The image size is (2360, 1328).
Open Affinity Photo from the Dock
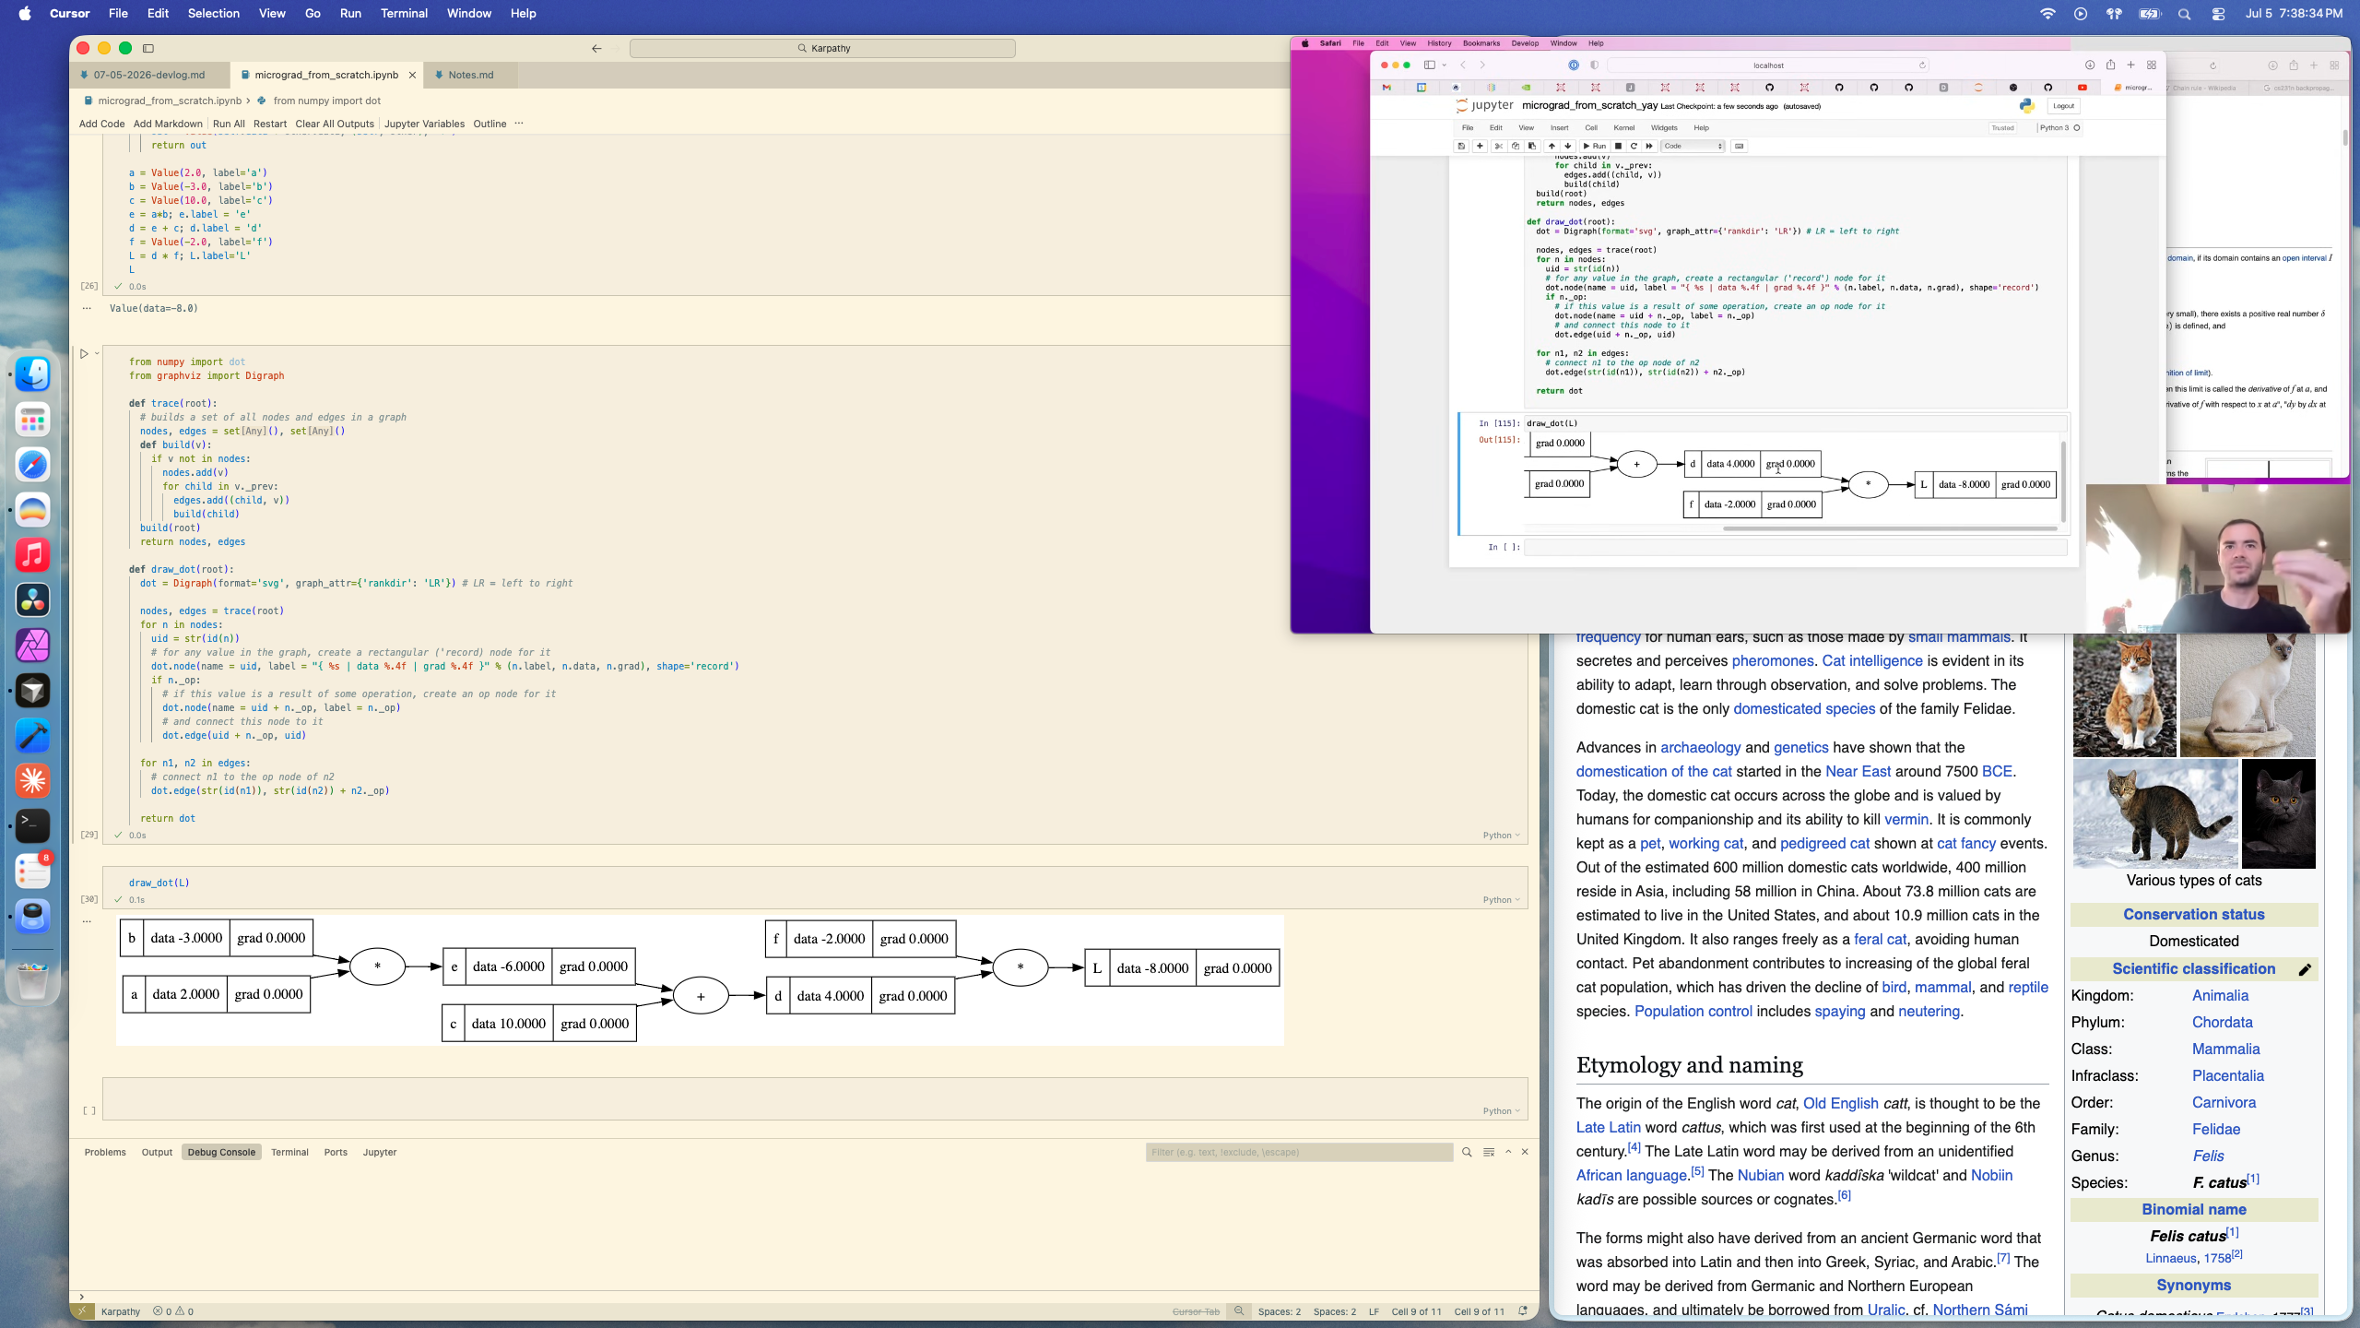pos(33,646)
